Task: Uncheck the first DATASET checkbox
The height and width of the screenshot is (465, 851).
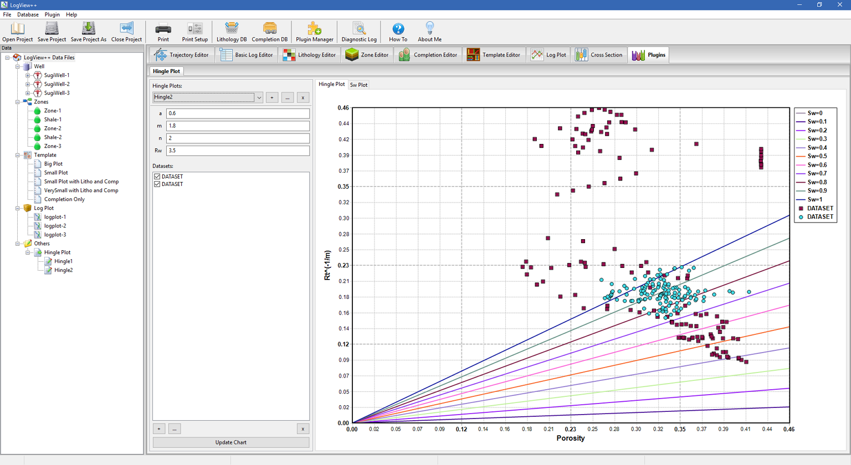Action: (157, 177)
